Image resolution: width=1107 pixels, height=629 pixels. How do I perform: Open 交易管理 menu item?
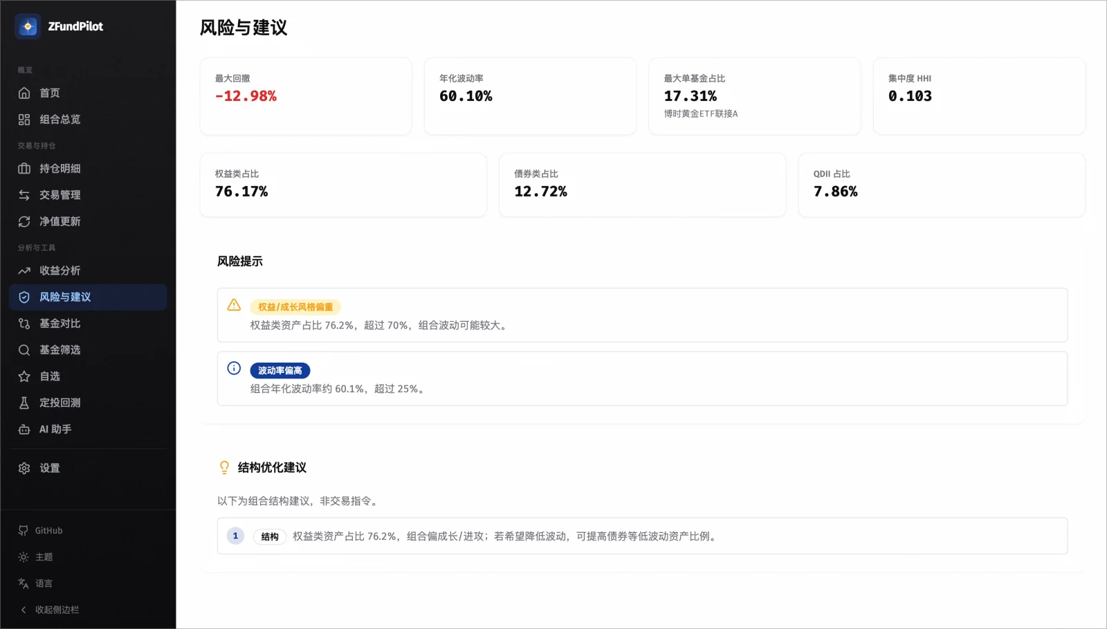pos(88,194)
